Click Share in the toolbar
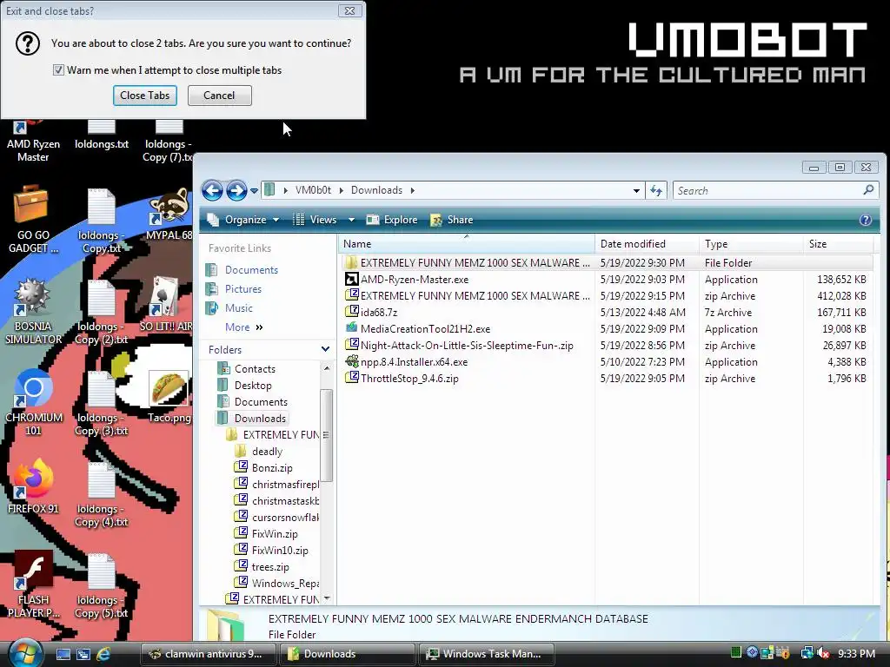The width and height of the screenshot is (890, 667). click(452, 220)
